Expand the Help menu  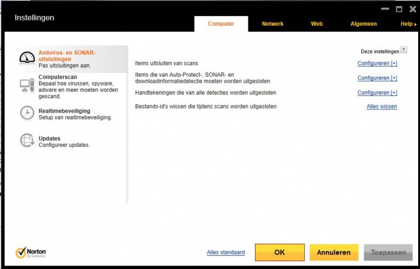coord(408,24)
